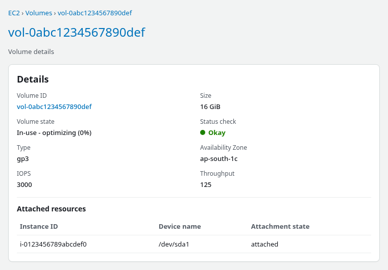The height and width of the screenshot is (270, 388).
Task: Open the Volume ID link under Details
Action: click(x=54, y=106)
